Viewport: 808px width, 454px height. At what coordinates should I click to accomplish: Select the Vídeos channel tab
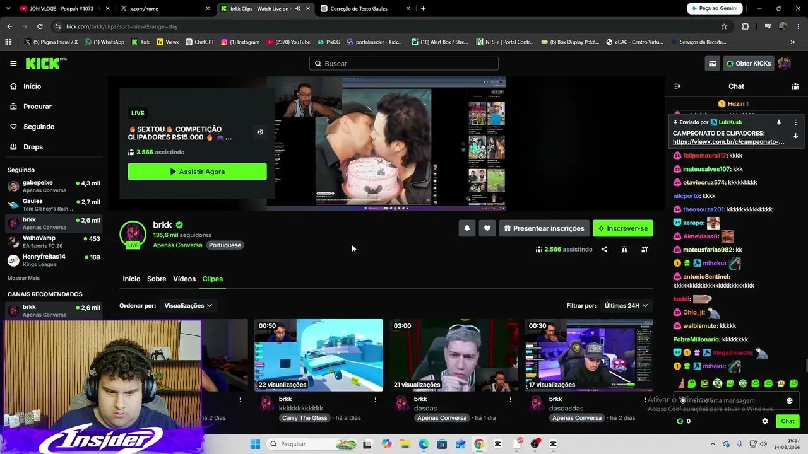pos(184,279)
